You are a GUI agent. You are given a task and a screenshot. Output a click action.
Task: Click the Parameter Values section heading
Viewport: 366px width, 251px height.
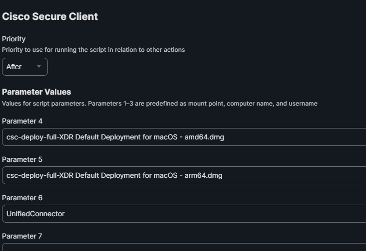tap(36, 92)
